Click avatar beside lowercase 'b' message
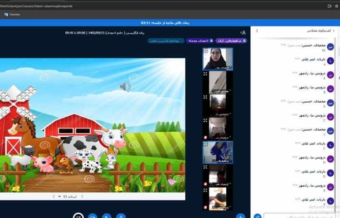340x218 pixels. 330,103
